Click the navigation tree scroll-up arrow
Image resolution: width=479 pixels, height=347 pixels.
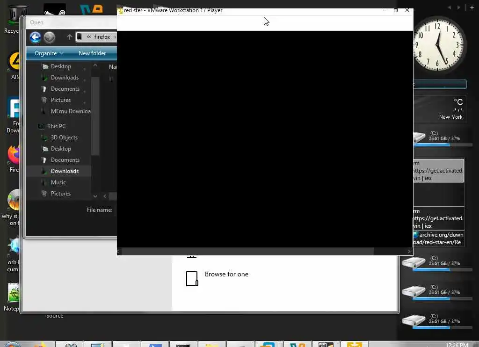coord(95,65)
